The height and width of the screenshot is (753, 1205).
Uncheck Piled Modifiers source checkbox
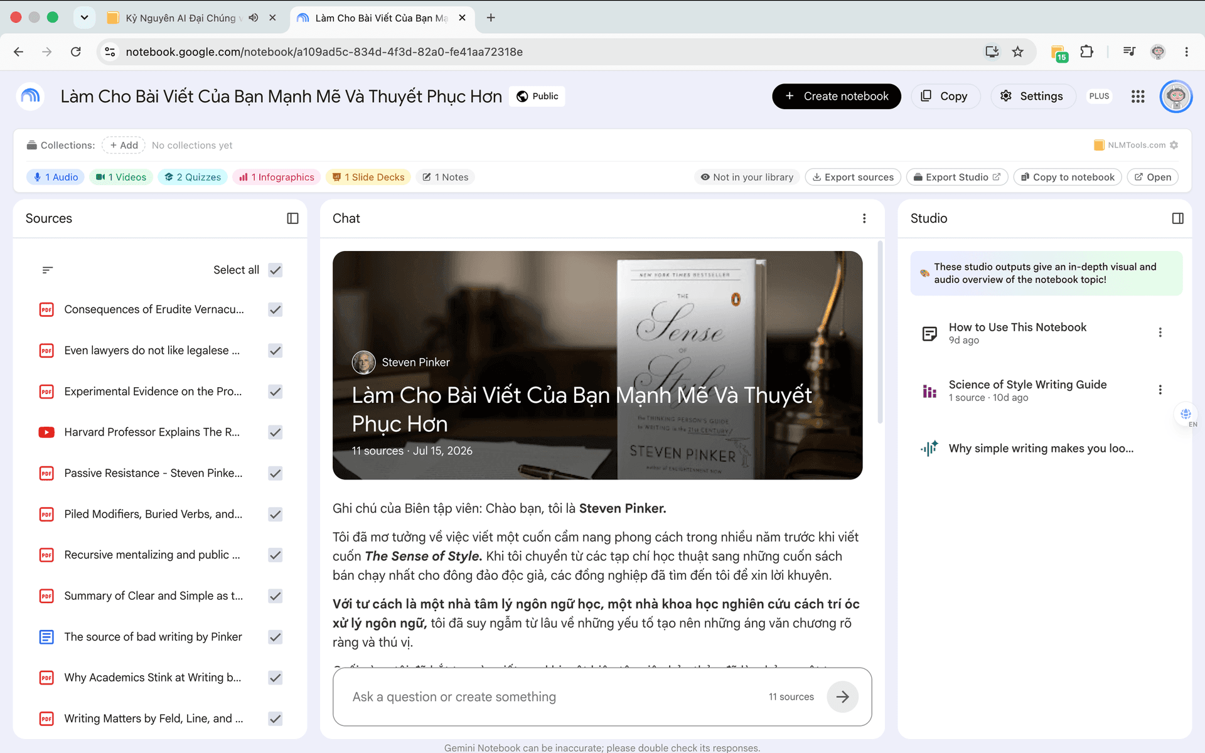275,515
